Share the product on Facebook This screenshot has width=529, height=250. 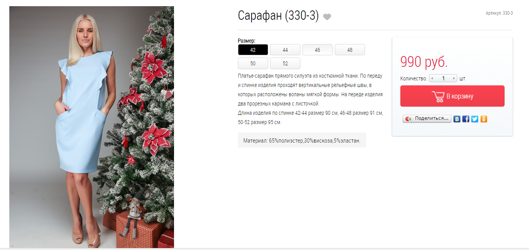(466, 119)
